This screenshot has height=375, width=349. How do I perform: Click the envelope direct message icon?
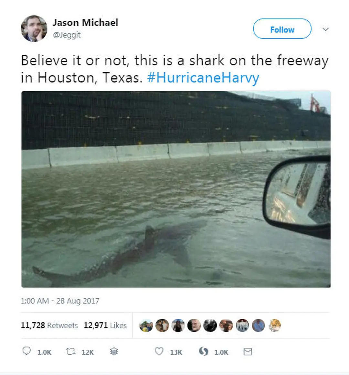pyautogui.click(x=248, y=352)
